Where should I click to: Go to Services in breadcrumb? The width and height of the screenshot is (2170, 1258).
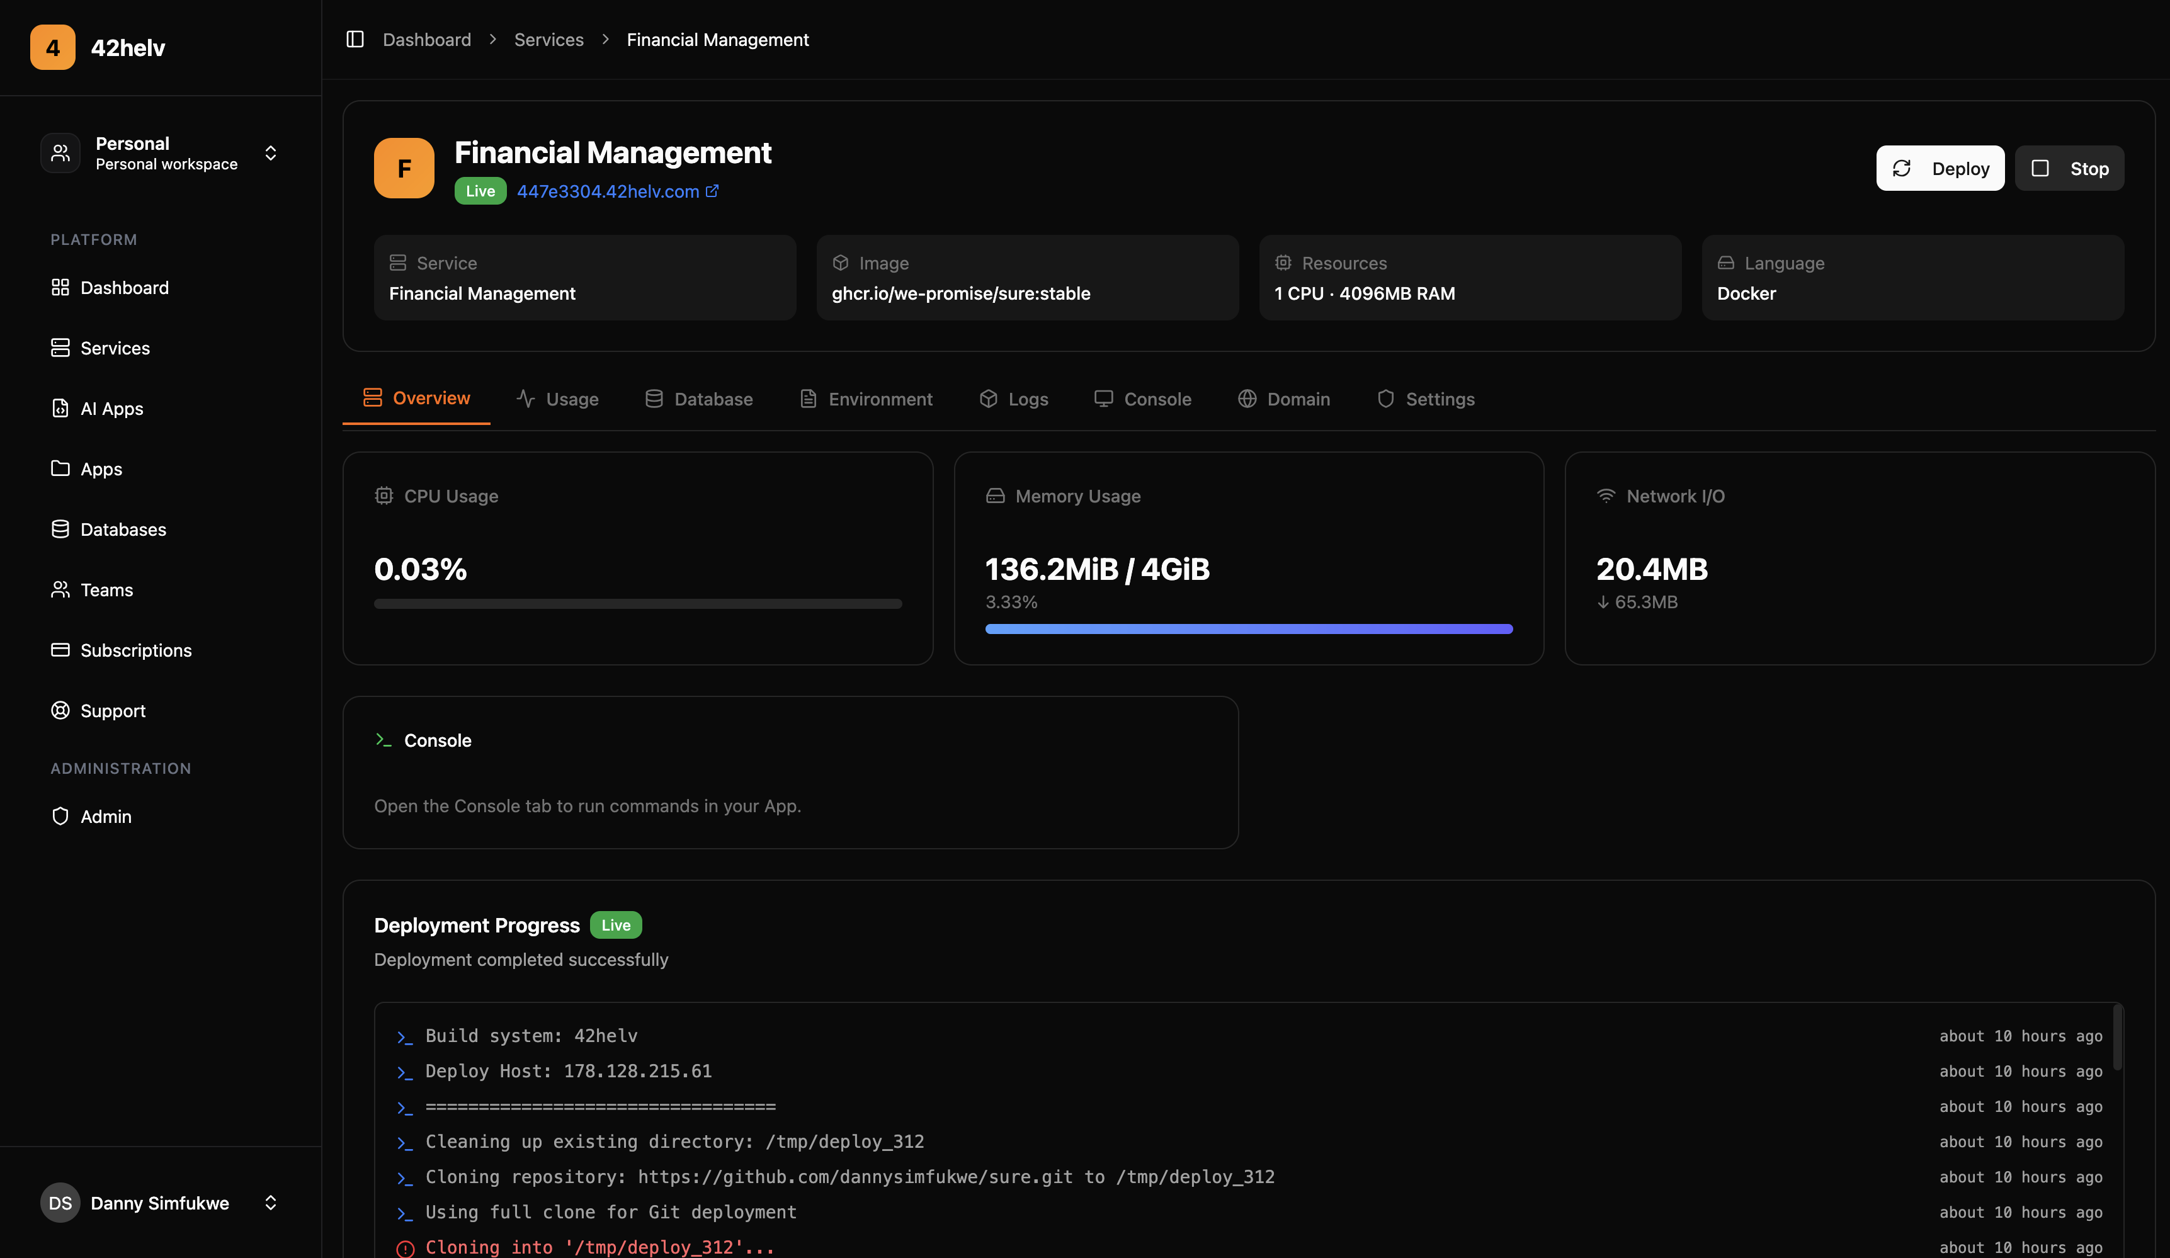(x=548, y=40)
